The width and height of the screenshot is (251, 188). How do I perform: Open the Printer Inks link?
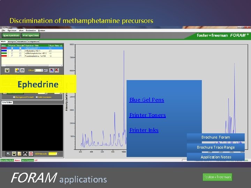click(144, 130)
